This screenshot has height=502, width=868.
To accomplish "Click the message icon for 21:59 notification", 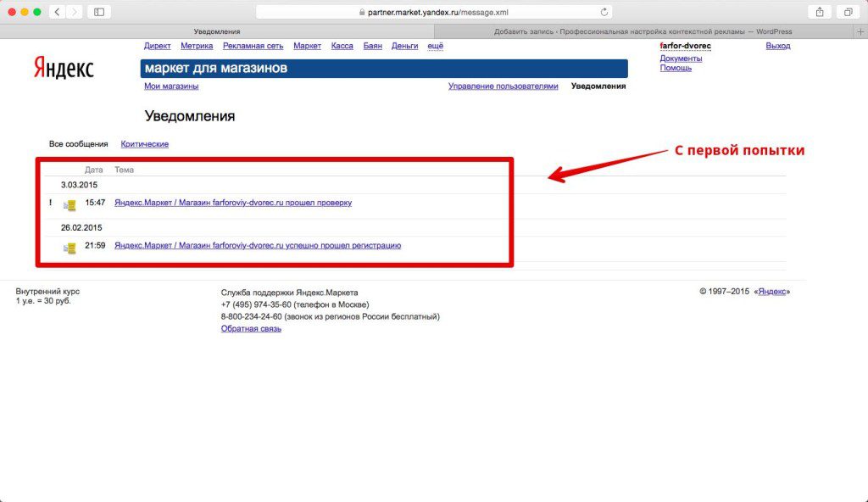I will (x=70, y=248).
